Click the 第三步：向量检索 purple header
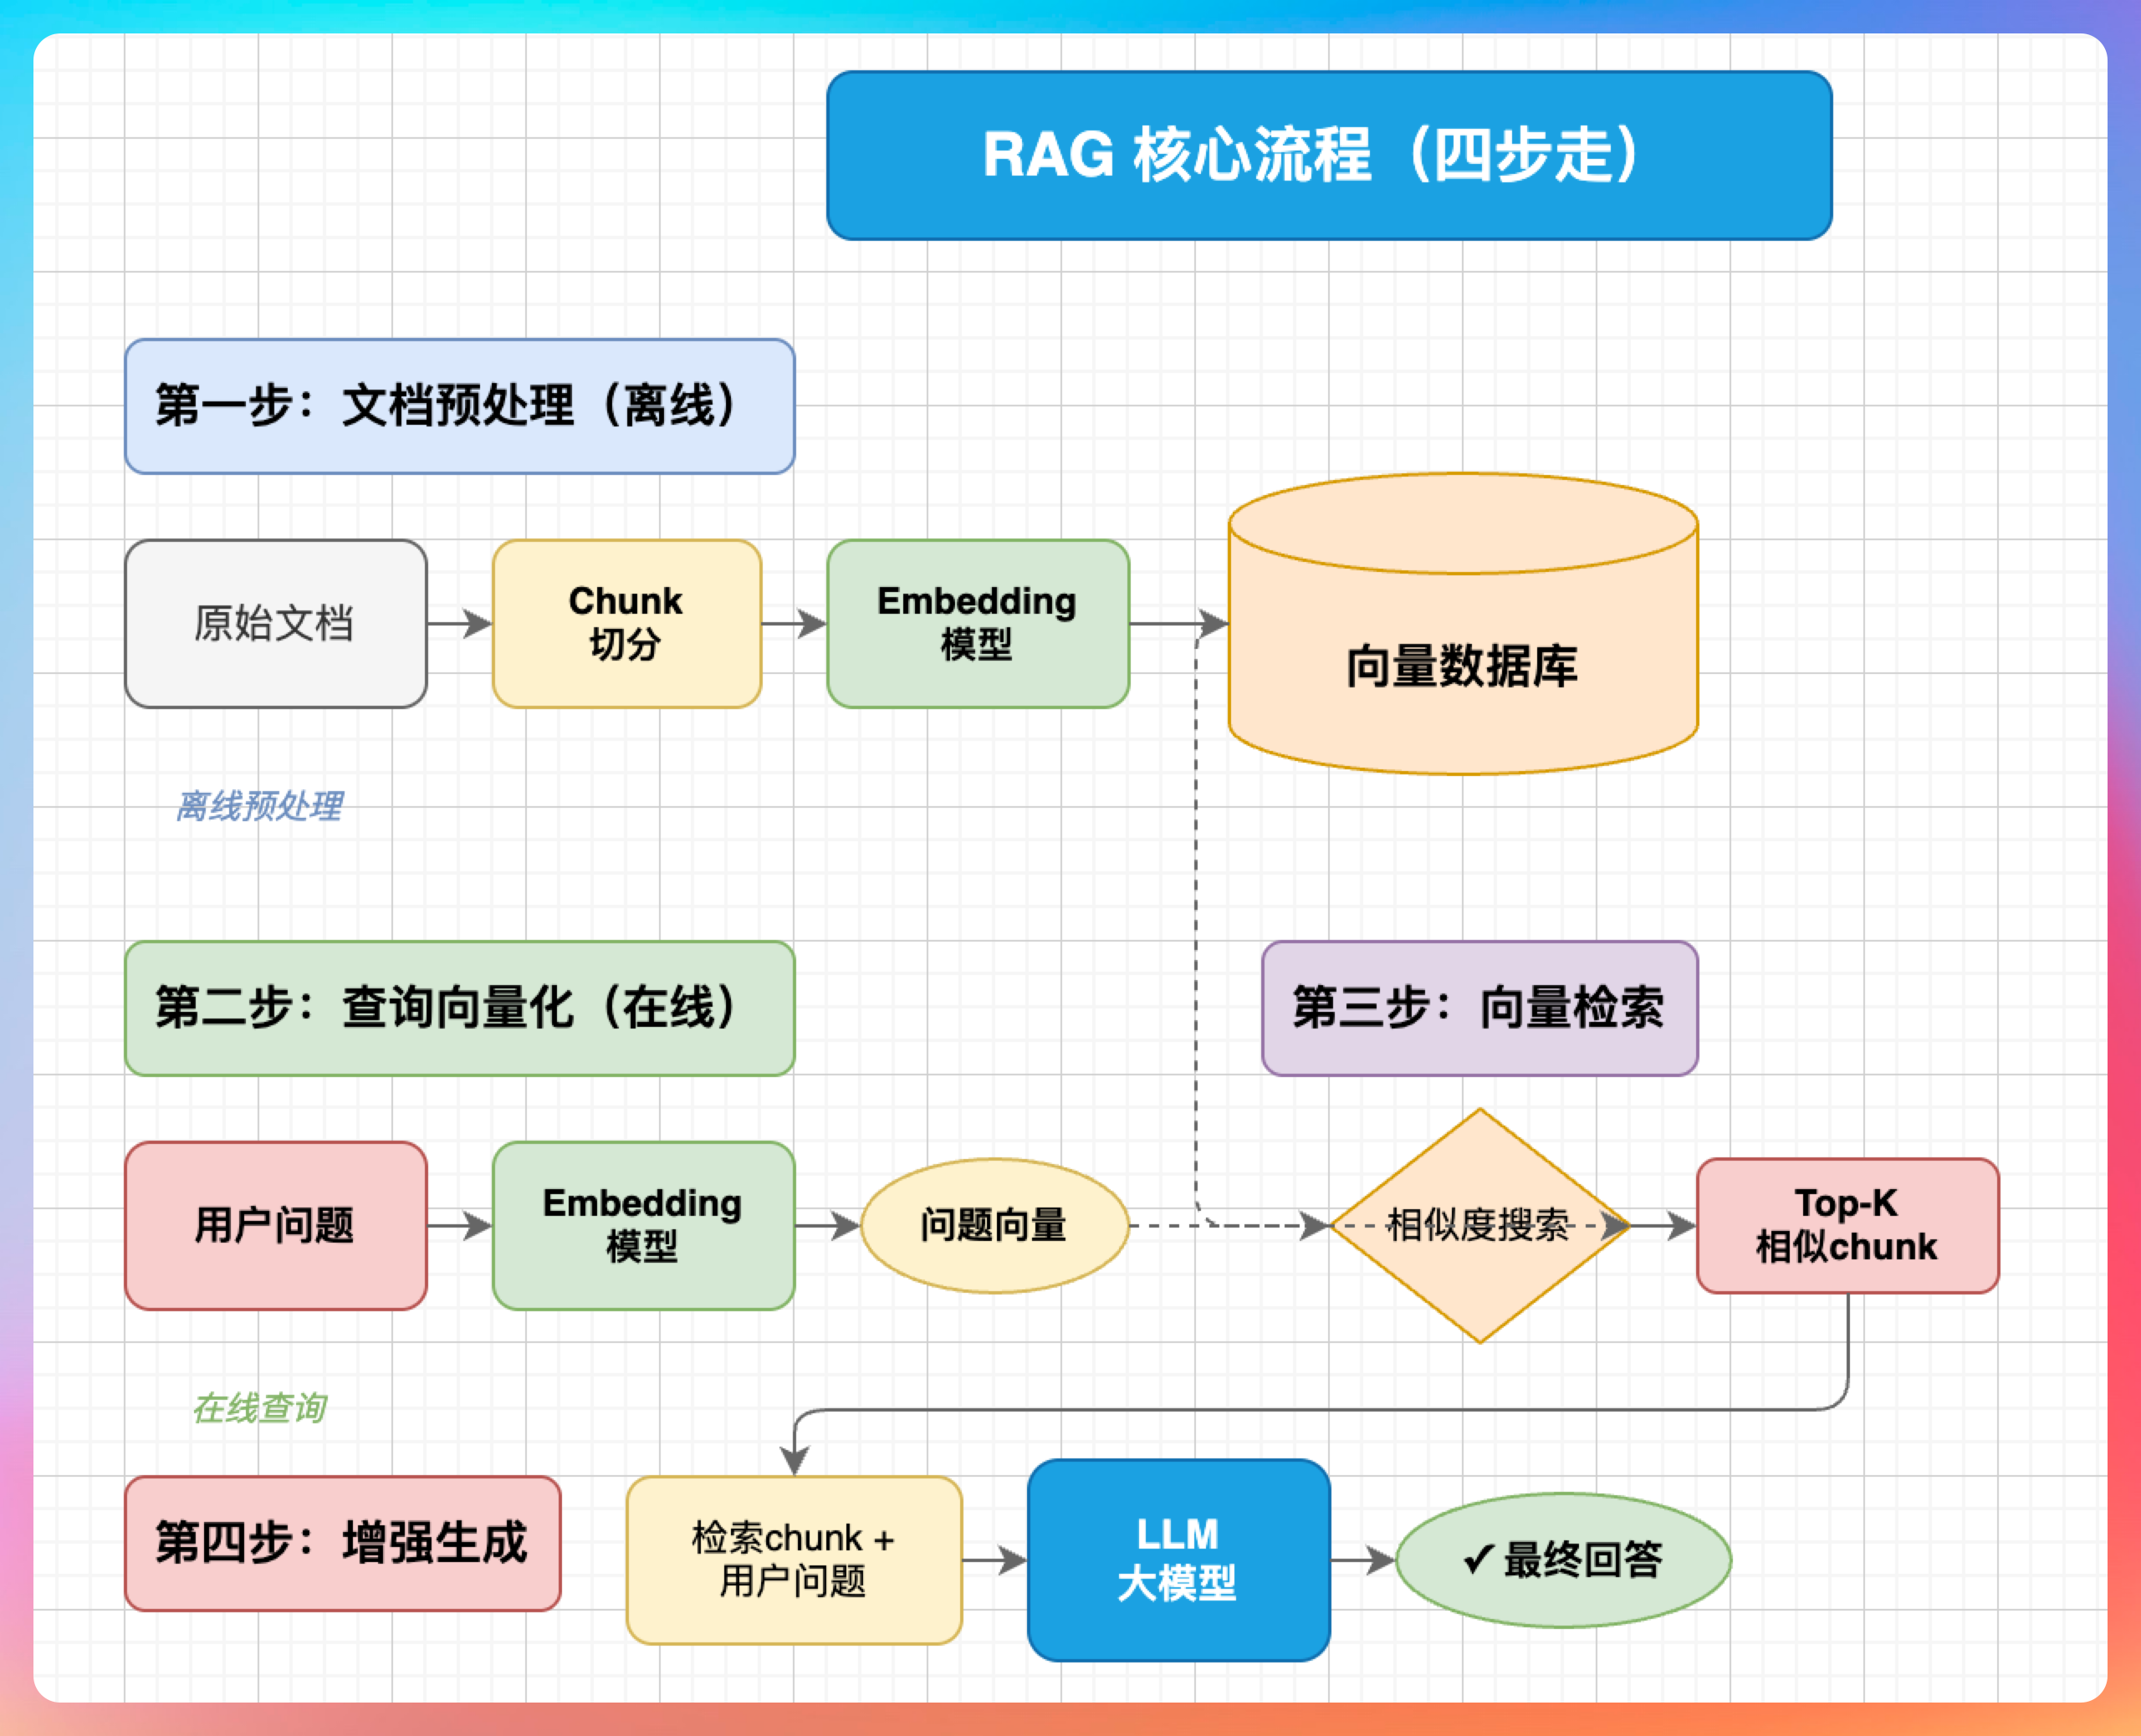This screenshot has height=1736, width=2141. [x=1479, y=1008]
